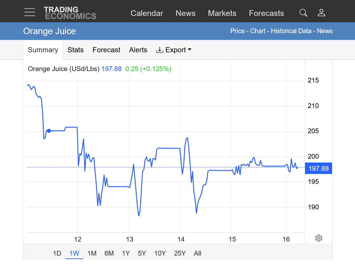Open Forecasts in the top navigation

click(266, 13)
